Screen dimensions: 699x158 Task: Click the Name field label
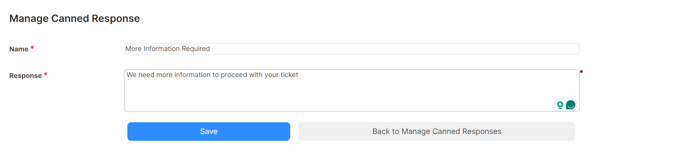point(19,49)
